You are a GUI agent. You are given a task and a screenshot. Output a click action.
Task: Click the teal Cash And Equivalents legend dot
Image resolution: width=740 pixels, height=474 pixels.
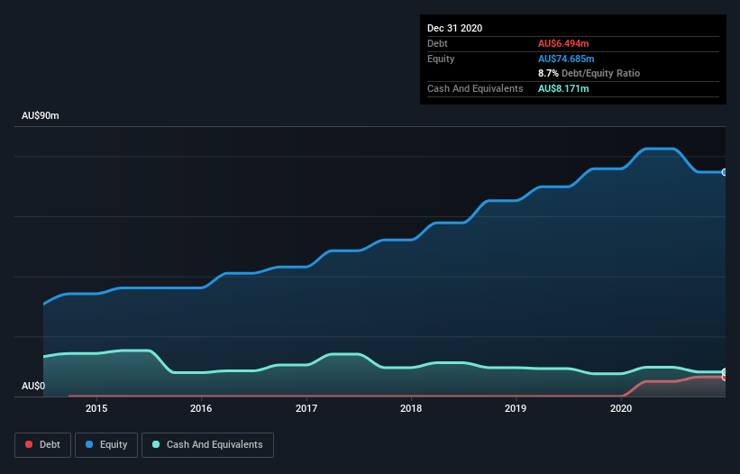[x=156, y=444]
